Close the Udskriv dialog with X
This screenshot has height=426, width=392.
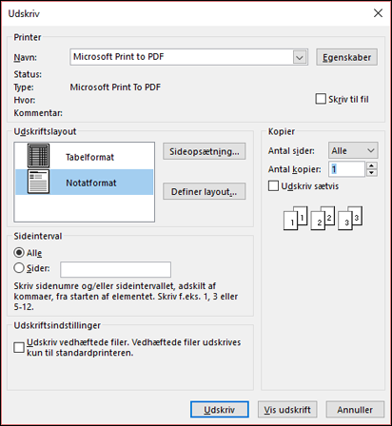pos(378,13)
